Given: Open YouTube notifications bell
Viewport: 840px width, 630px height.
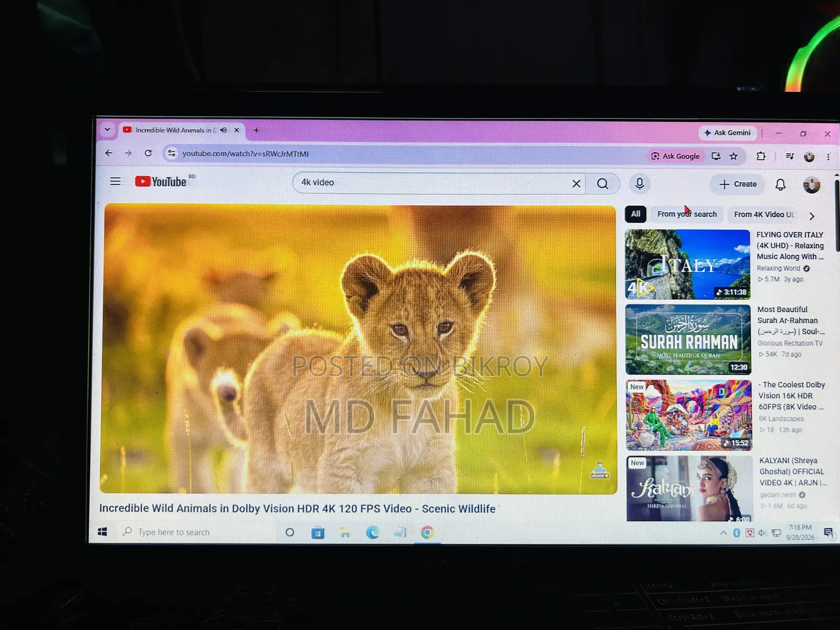Looking at the screenshot, I should tap(781, 184).
